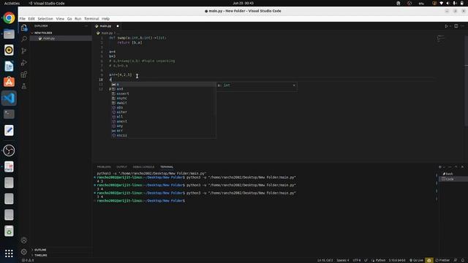The image size is (468, 263).
Task: Select the Code terminal in terminal list
Action: [x=453, y=179]
